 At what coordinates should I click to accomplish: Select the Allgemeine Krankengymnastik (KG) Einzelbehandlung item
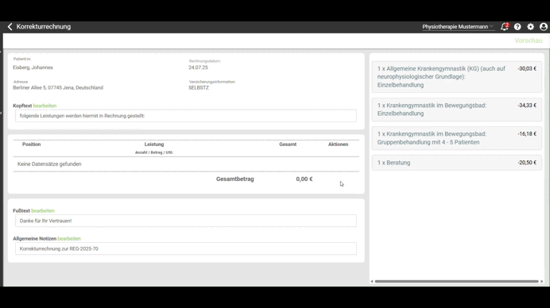[x=457, y=77]
